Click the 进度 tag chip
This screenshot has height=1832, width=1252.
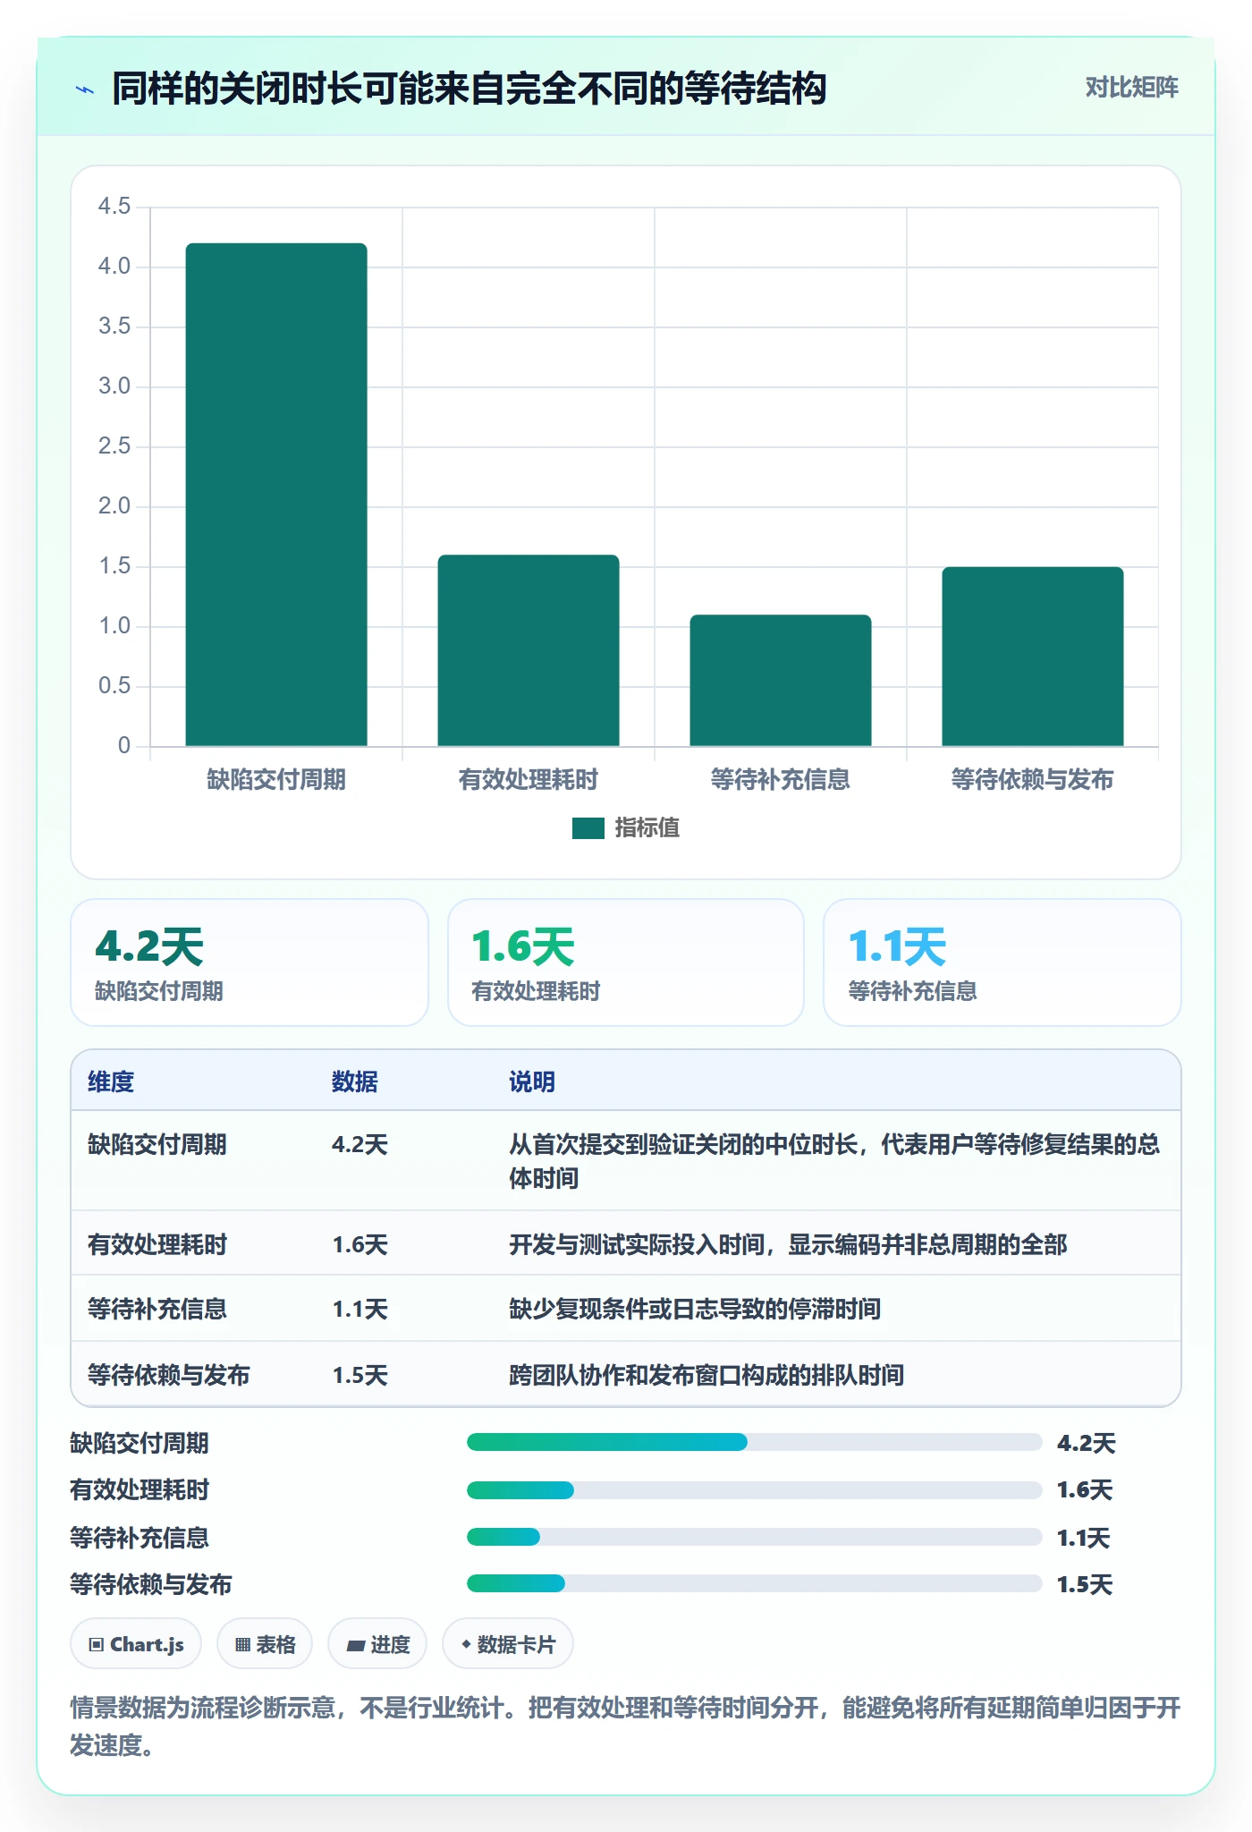377,1644
